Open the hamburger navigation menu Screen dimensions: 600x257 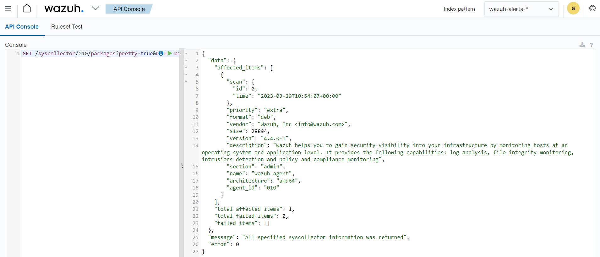[8, 8]
